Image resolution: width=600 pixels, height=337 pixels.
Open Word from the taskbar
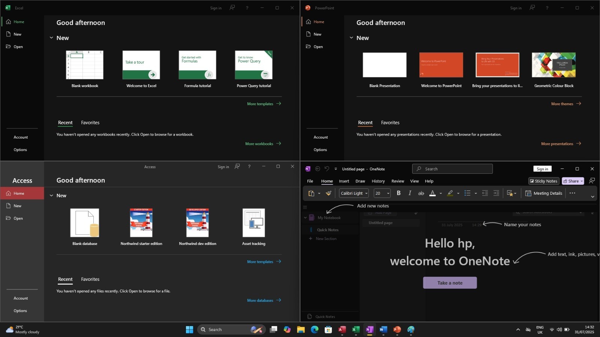383,330
